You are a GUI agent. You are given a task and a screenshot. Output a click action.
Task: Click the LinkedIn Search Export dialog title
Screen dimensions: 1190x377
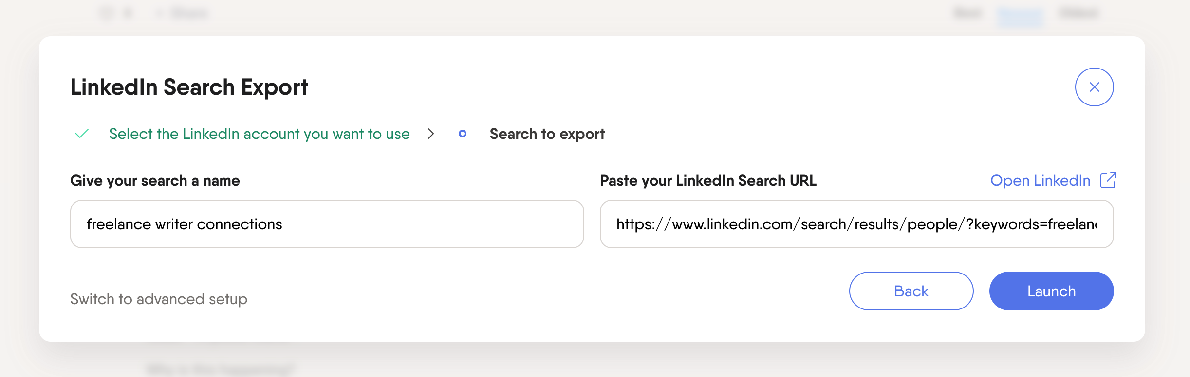(x=189, y=87)
